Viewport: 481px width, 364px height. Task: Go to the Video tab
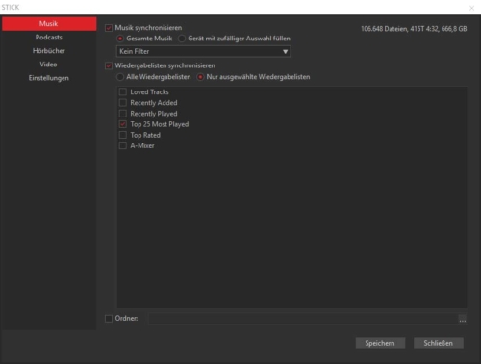pos(49,65)
